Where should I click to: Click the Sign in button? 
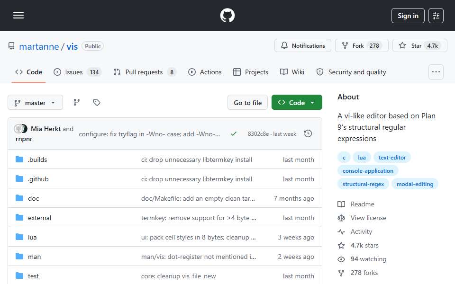(408, 16)
